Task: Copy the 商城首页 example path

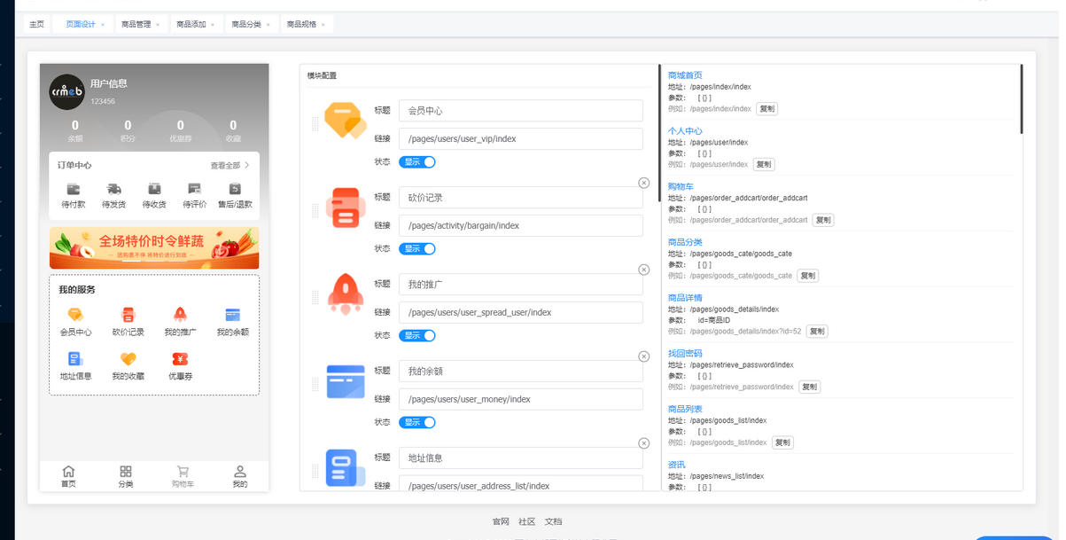Action: 766,109
